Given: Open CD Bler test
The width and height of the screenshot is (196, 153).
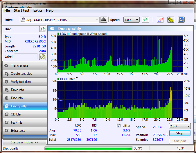Looking at the screenshot, I should click(x=25, y=114).
